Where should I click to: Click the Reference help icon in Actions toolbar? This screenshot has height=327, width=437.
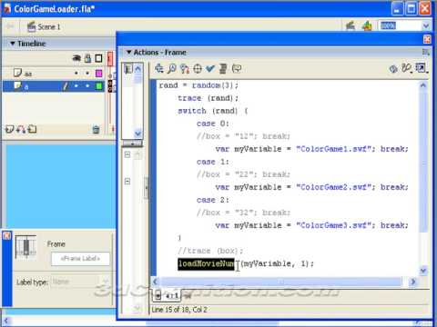click(x=393, y=69)
